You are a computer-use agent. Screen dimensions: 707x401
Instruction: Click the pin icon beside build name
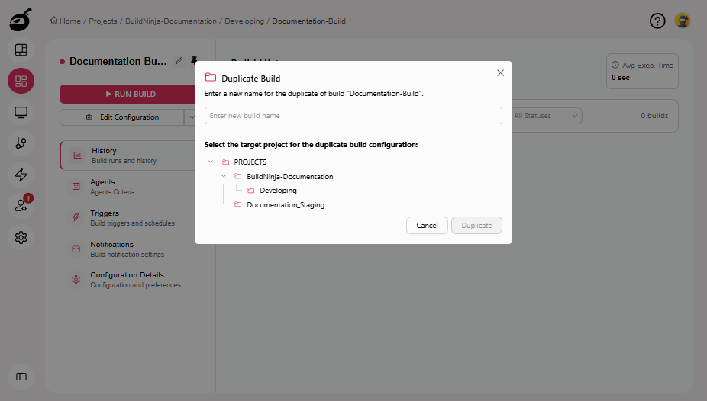tap(194, 61)
